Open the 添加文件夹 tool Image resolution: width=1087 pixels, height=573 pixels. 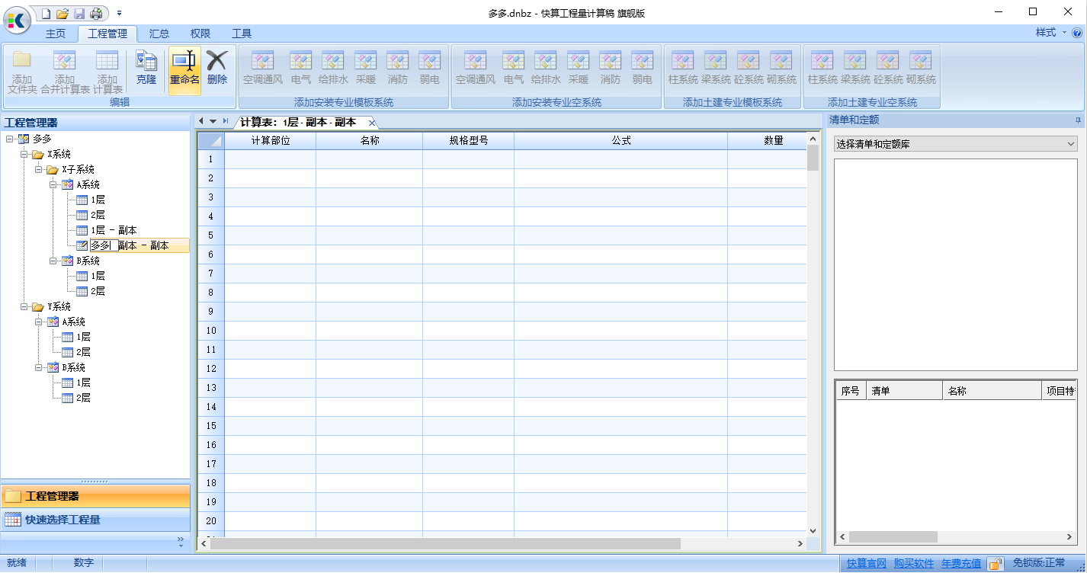22,70
